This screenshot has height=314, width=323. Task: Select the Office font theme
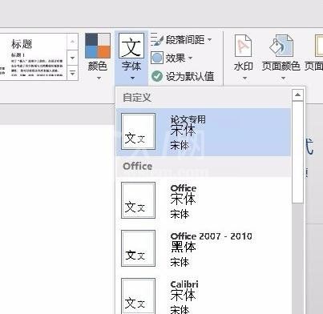coord(204,200)
